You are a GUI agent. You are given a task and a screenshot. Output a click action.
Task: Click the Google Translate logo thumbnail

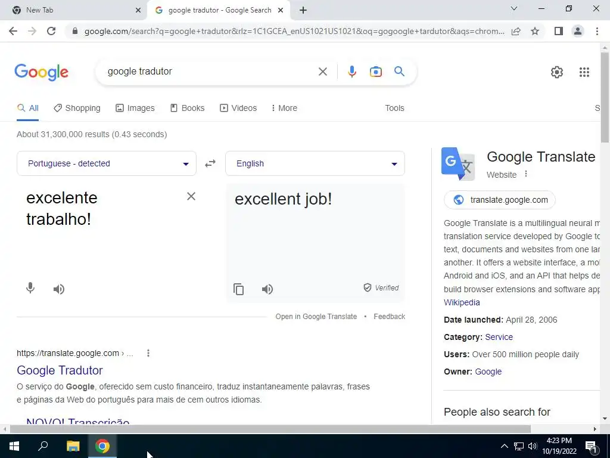(x=458, y=163)
